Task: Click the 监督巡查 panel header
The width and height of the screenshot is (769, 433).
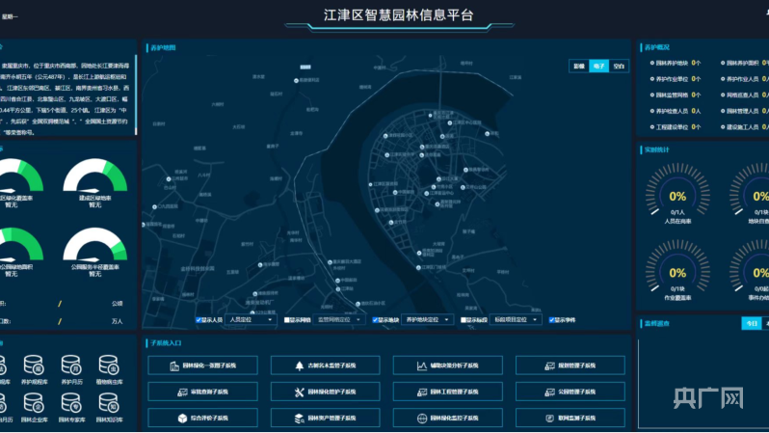Action: click(x=656, y=323)
